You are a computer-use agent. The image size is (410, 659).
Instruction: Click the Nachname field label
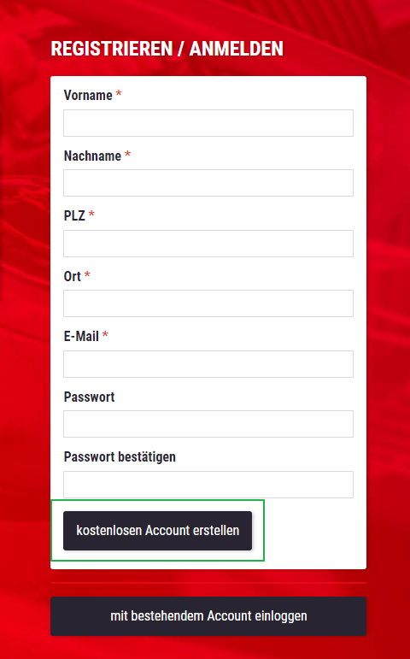tap(92, 156)
